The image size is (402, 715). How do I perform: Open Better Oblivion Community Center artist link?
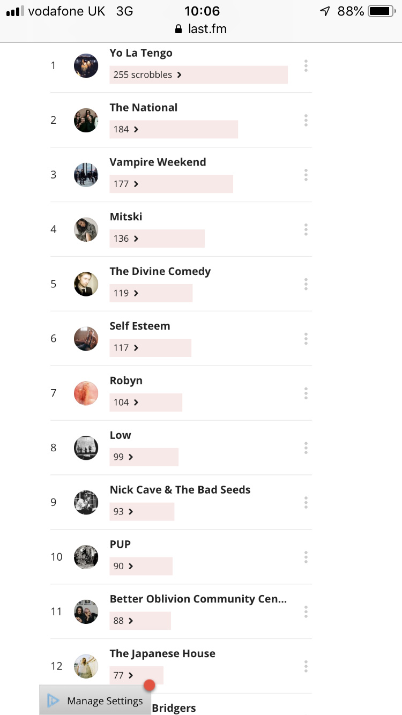tap(198, 599)
